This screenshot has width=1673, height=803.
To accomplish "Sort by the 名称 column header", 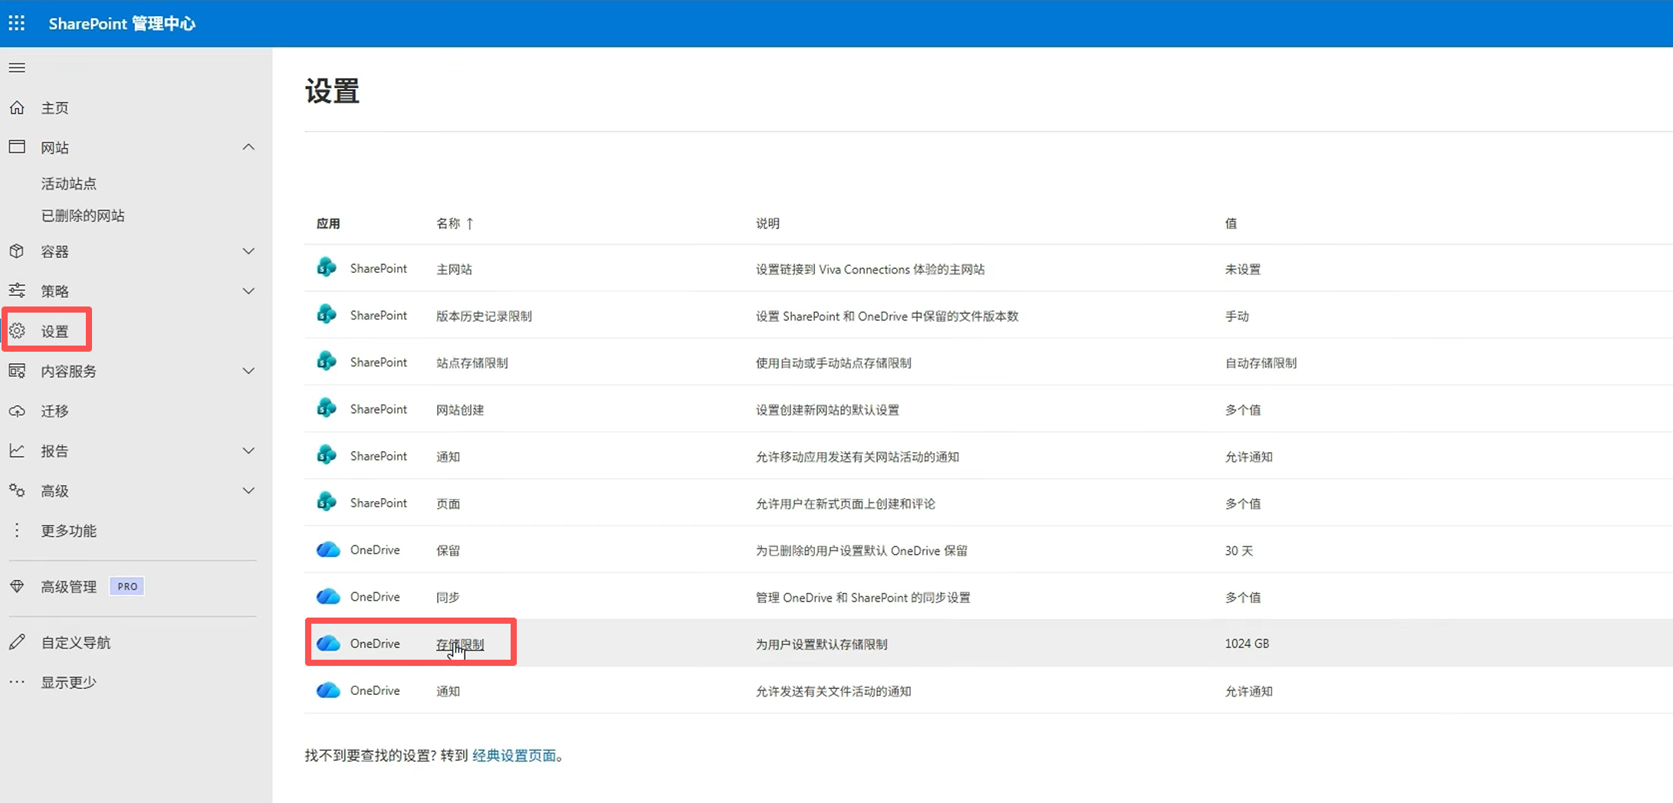I will point(455,223).
